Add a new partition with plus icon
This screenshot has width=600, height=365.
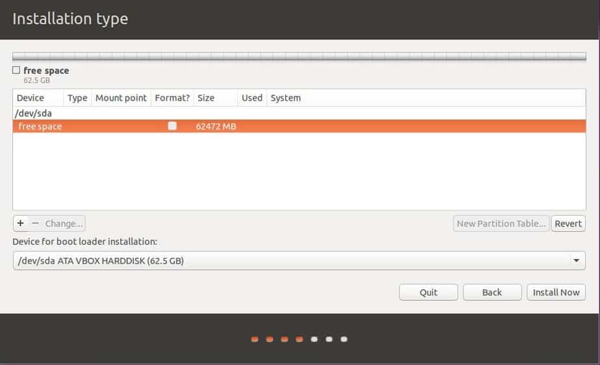tap(21, 223)
